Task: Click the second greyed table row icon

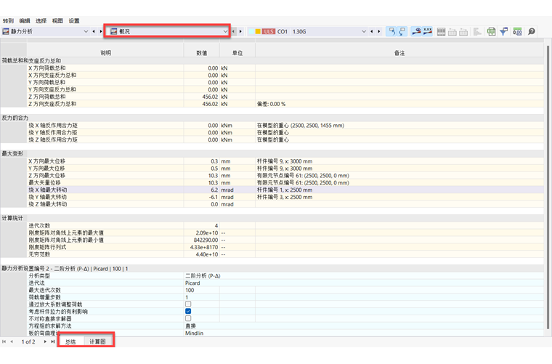Action: click(x=463, y=32)
